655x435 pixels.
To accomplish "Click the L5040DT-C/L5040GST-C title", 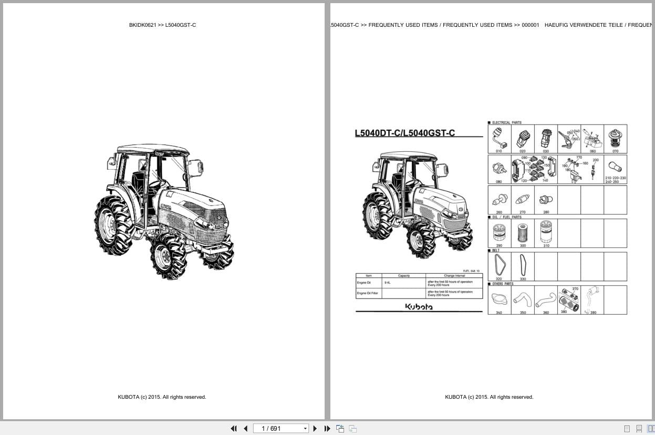I will pyautogui.click(x=404, y=133).
